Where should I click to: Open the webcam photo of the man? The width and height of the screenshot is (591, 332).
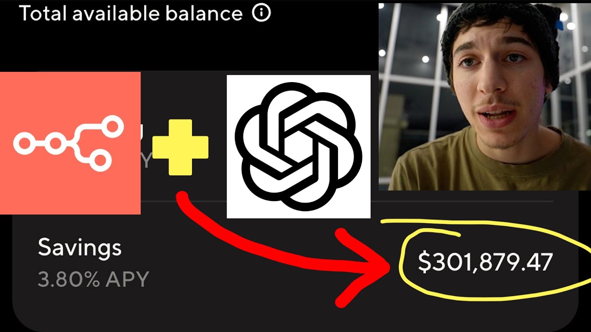pyautogui.click(x=485, y=96)
